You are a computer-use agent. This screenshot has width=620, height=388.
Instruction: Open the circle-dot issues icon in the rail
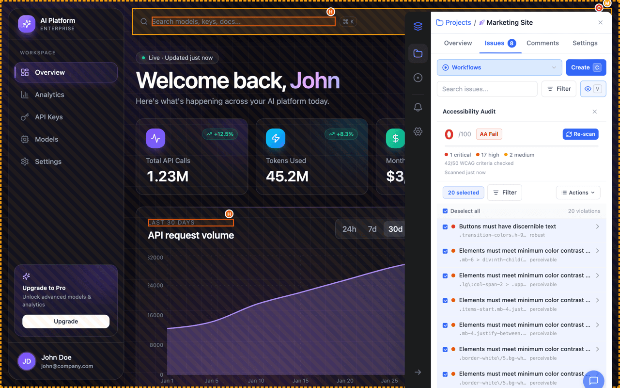[418, 78]
